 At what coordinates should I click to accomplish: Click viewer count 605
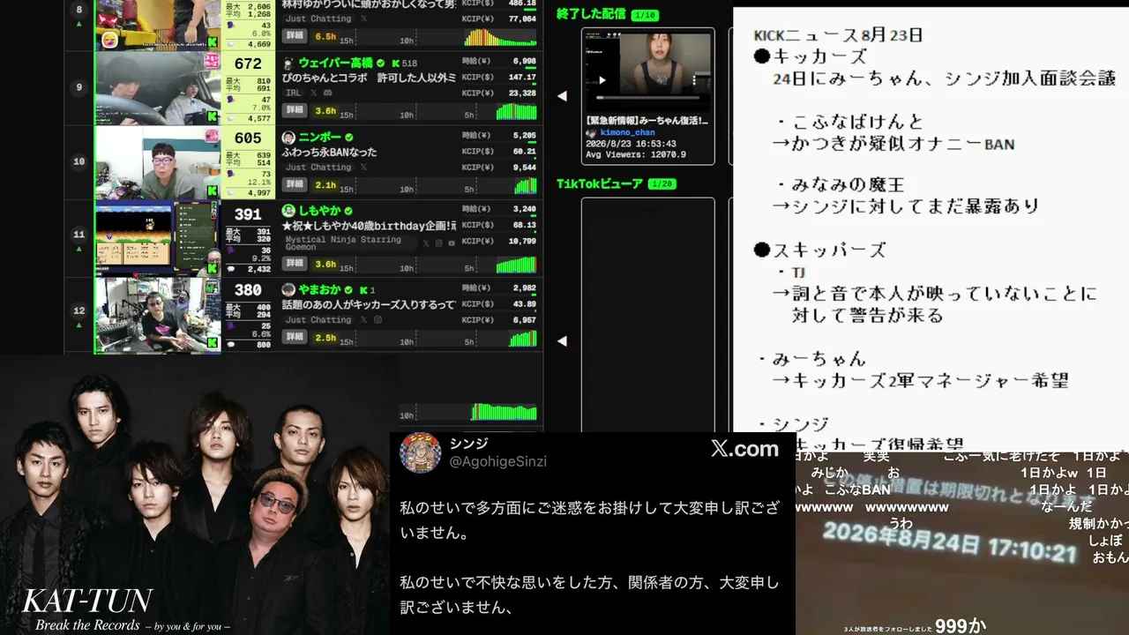point(248,138)
